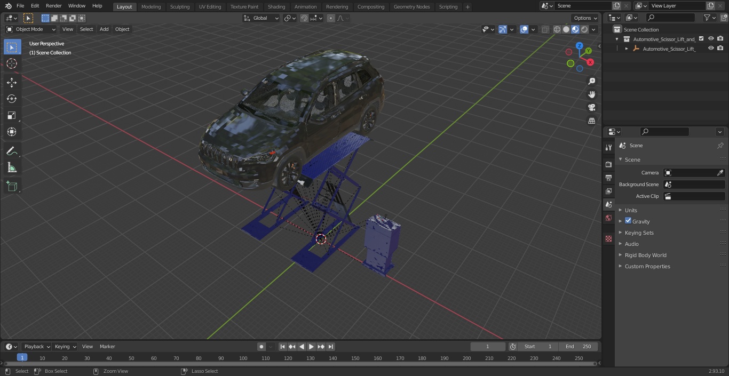729x376 pixels.
Task: Hide Automotive_Scissor_Lift_ object eye icon
Action: point(711,48)
